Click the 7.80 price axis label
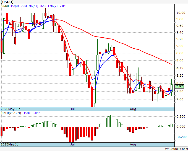This screenshot has height=151, width=188. 179,91
